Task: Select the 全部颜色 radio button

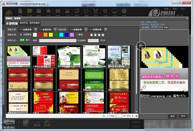Action: 21,35
